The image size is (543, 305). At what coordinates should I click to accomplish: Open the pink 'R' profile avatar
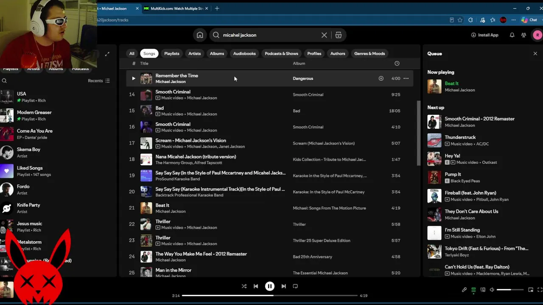(537, 35)
